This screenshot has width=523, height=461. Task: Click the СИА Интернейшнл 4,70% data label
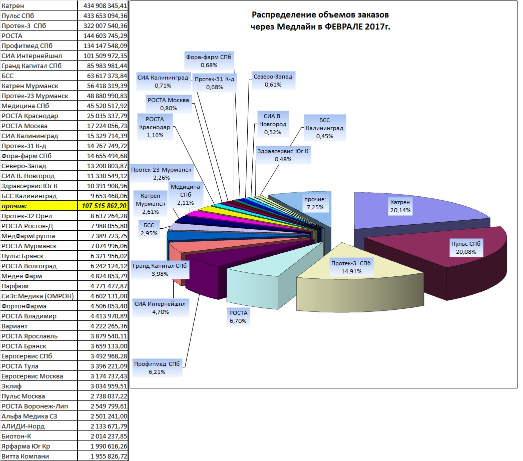point(160,308)
